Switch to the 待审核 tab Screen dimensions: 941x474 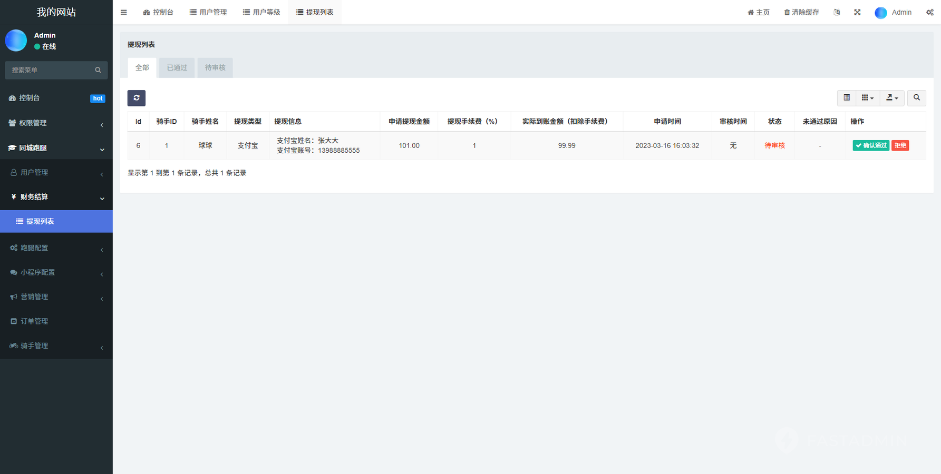coord(215,68)
